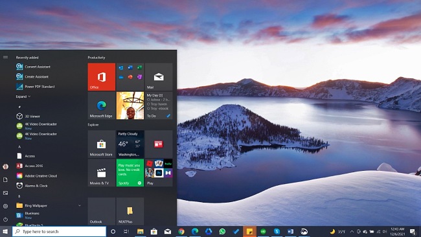Open File Explorer from the taskbar
The width and height of the screenshot is (421, 237).
coord(140,231)
